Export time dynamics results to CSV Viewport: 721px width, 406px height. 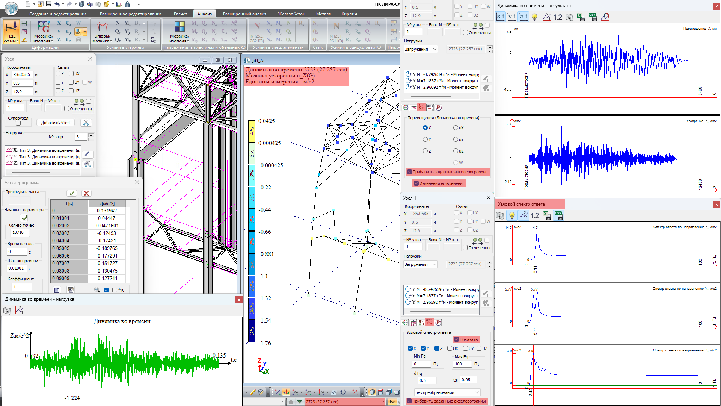[x=593, y=17]
